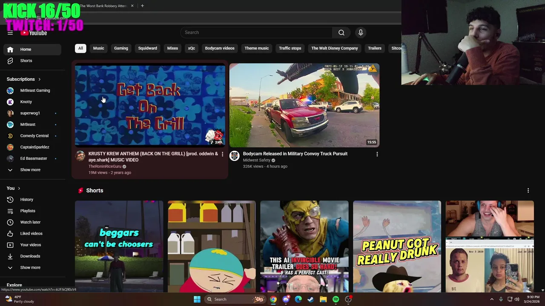
Task: Open options menu for Krusty Krew Anthem video
Action: pos(222,154)
